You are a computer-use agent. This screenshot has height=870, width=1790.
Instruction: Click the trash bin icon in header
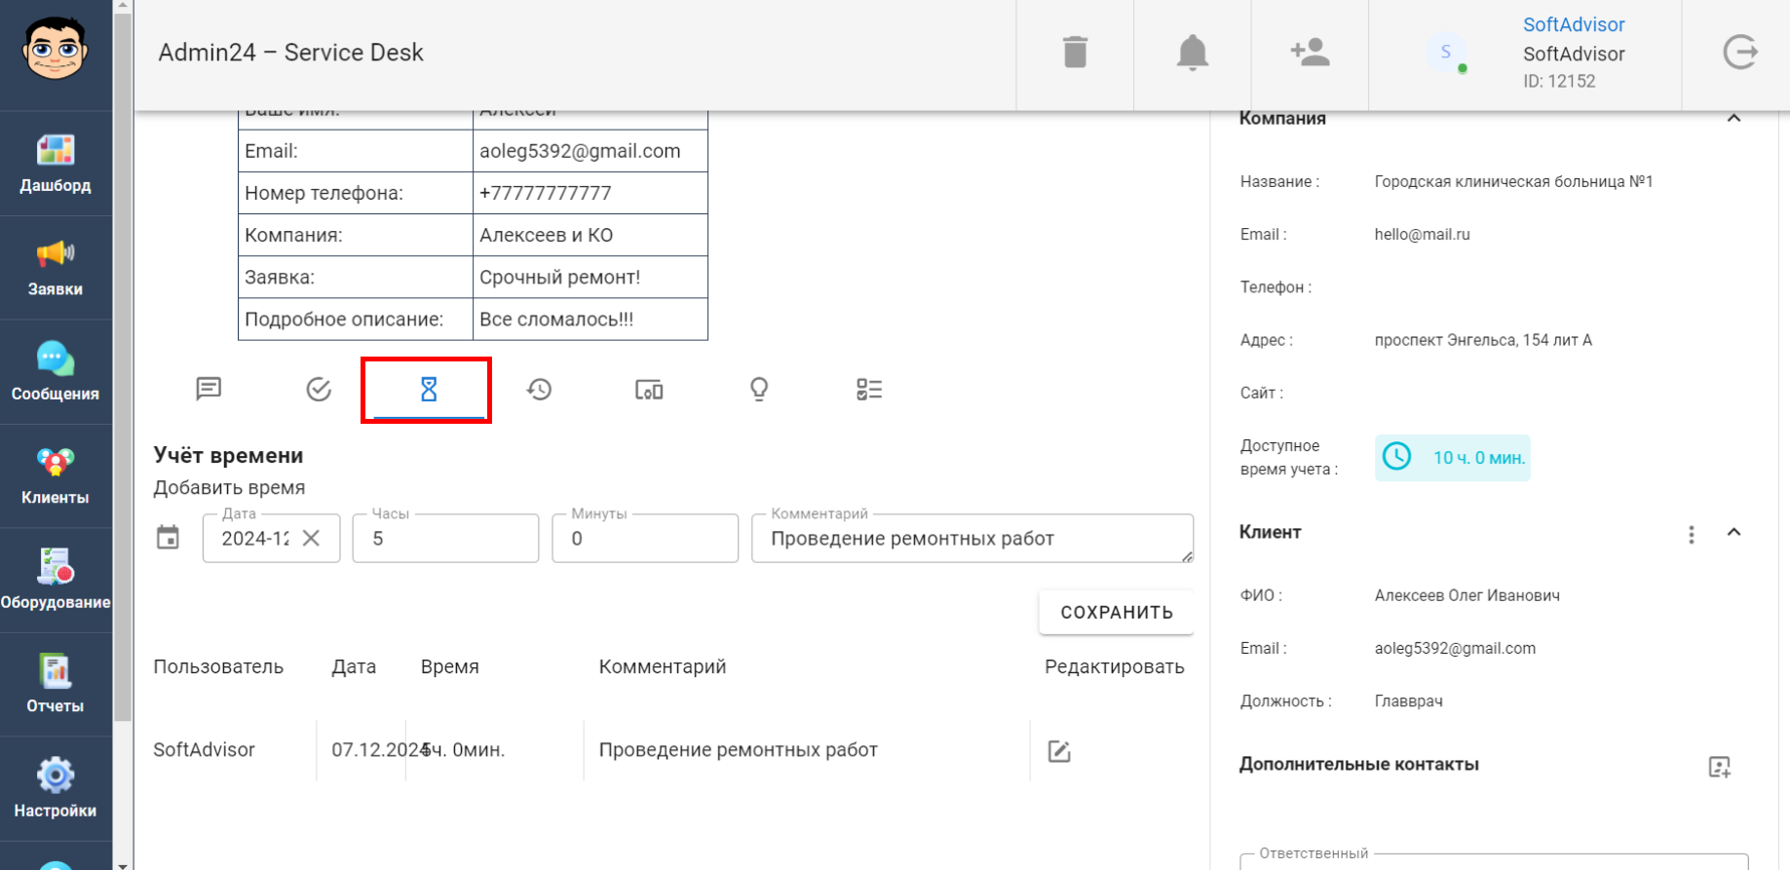1075,53
